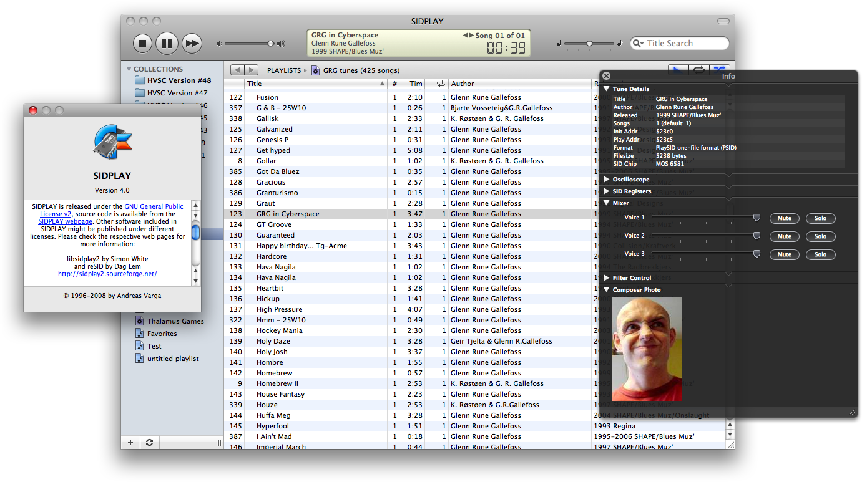Click the mute speaker icon left of volume
The width and height of the screenshot is (862, 482).
click(219, 44)
